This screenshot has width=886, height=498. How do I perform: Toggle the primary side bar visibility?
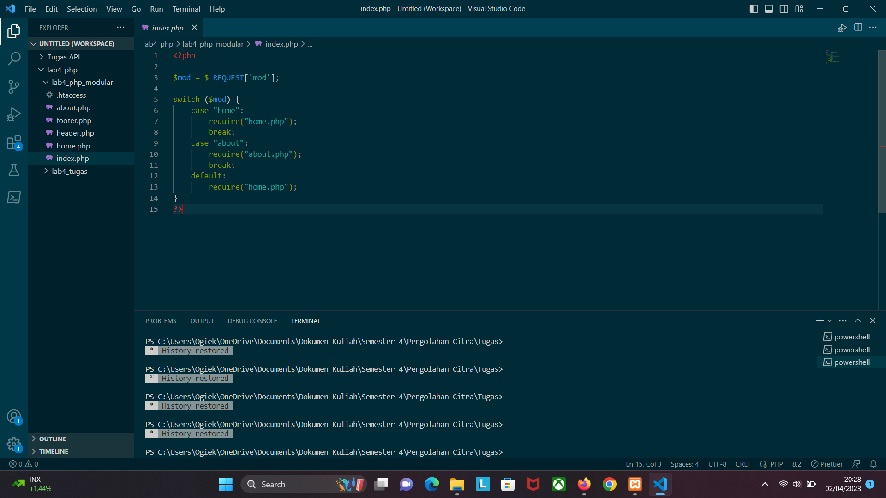(754, 8)
